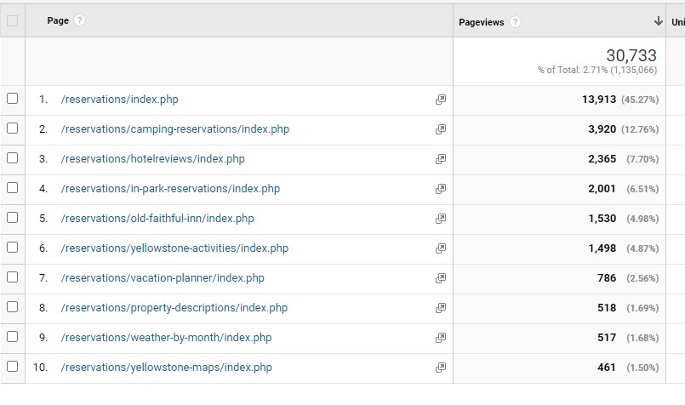685x405 pixels.
Task: Open in-park-reservations page via popout icon
Action: click(x=440, y=189)
